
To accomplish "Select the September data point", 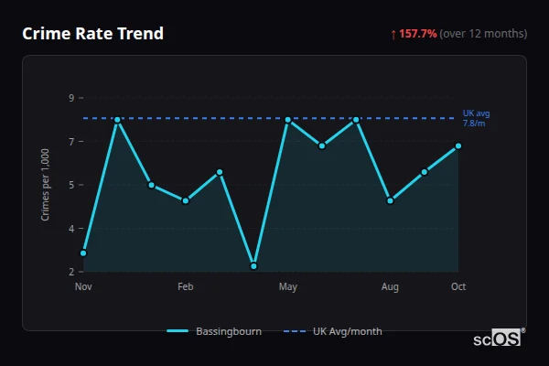I will coord(425,172).
